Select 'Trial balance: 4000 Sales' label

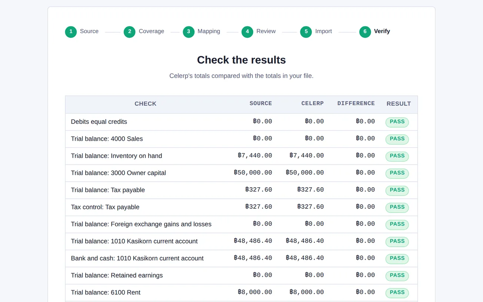click(x=107, y=139)
